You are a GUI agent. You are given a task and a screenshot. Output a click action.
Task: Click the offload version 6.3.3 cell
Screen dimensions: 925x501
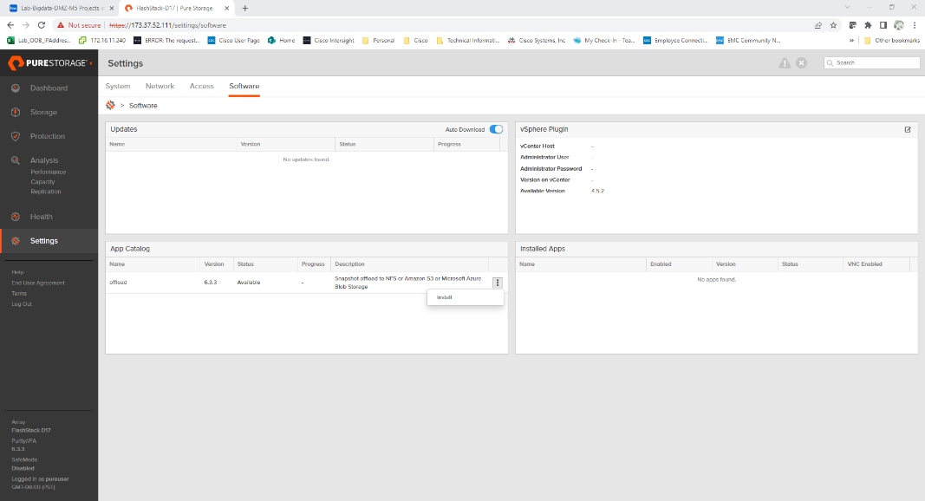211,283
